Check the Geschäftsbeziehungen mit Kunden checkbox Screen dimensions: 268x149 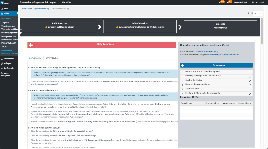(29, 82)
